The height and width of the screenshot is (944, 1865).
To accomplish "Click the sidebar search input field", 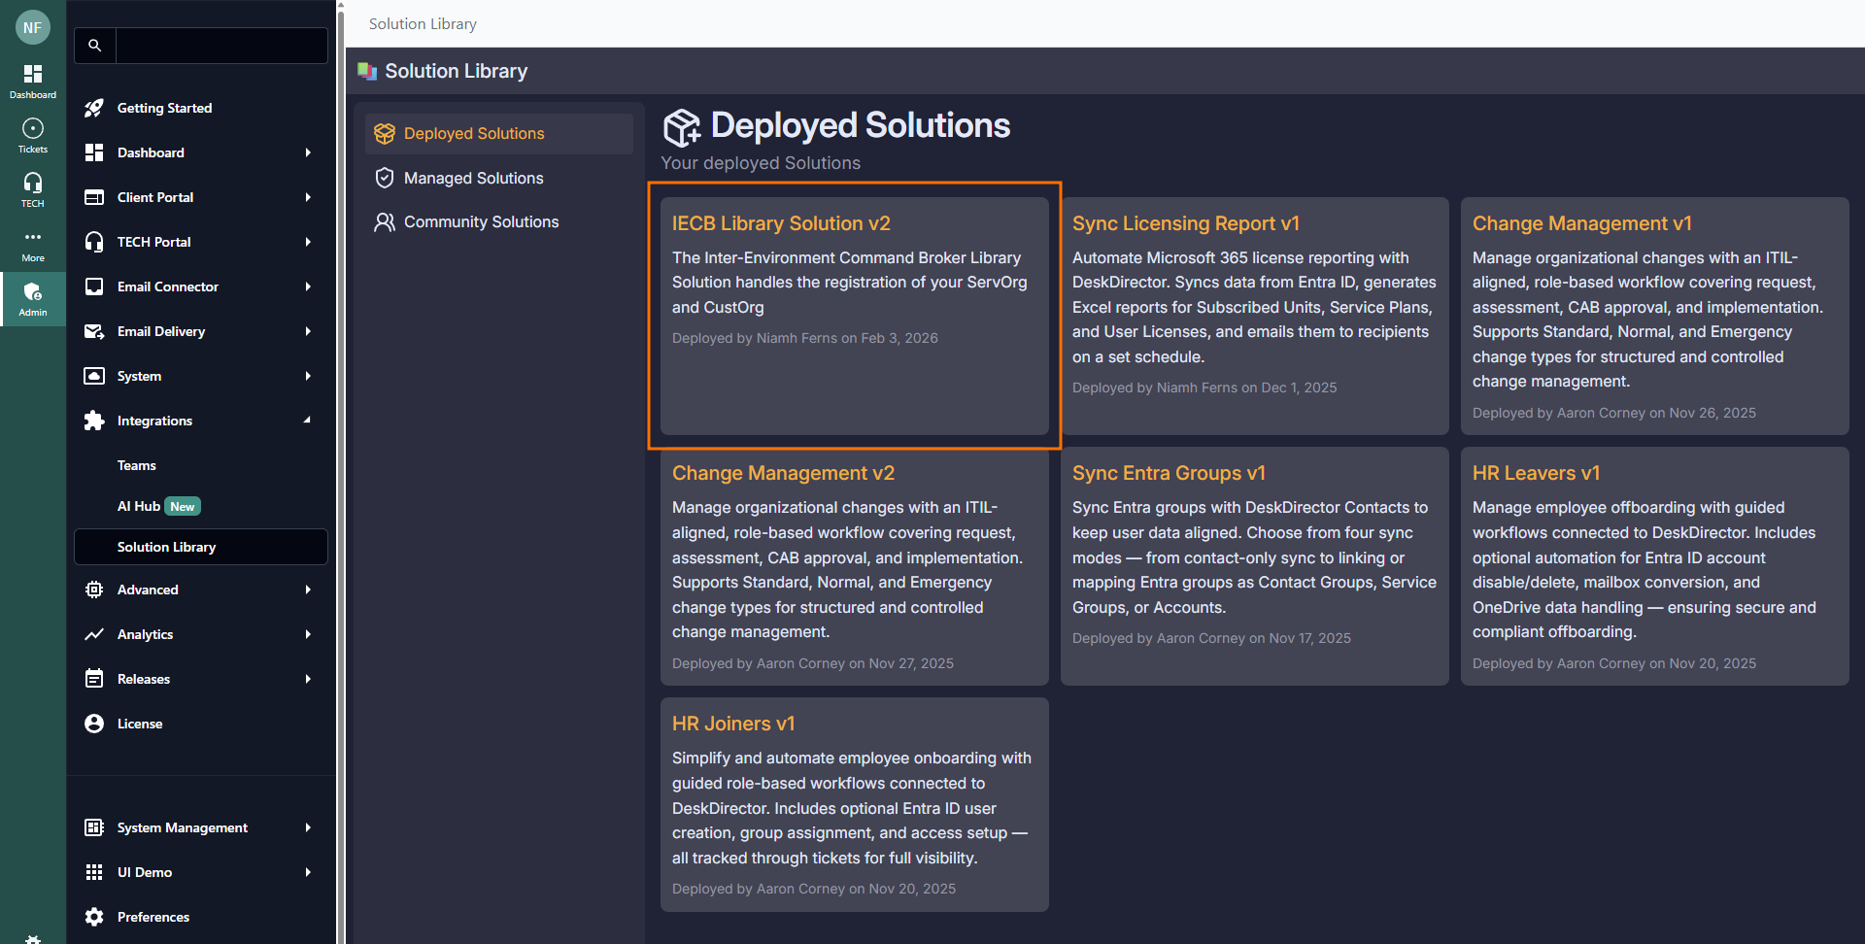I will (x=221, y=46).
